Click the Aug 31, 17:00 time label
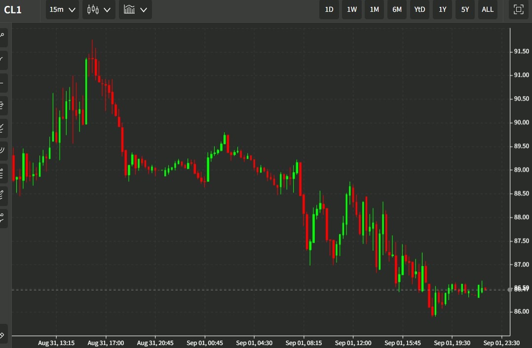The image size is (532, 348). [x=106, y=343]
